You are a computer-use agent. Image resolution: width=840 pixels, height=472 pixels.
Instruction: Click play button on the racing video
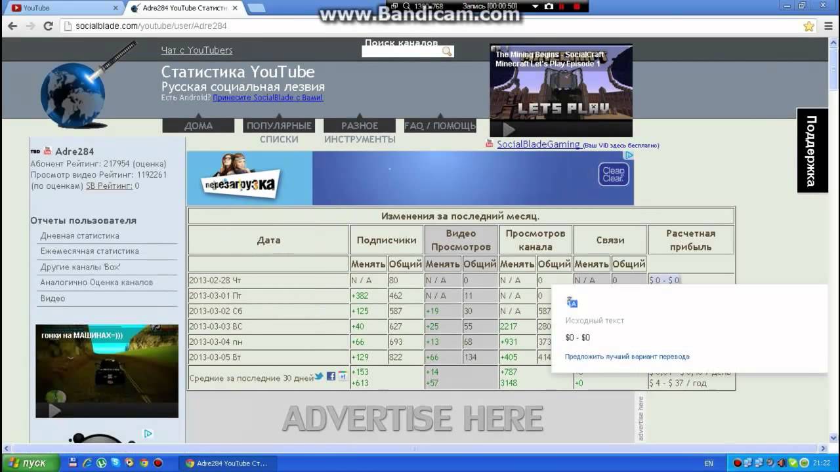point(54,410)
